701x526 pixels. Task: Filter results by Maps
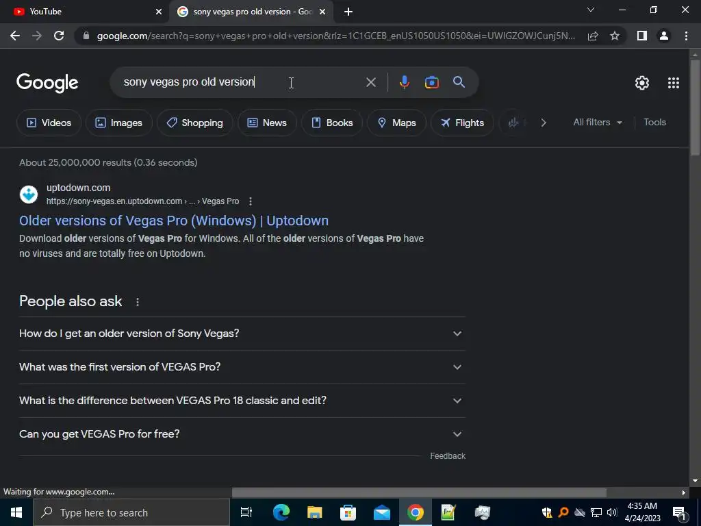396,123
